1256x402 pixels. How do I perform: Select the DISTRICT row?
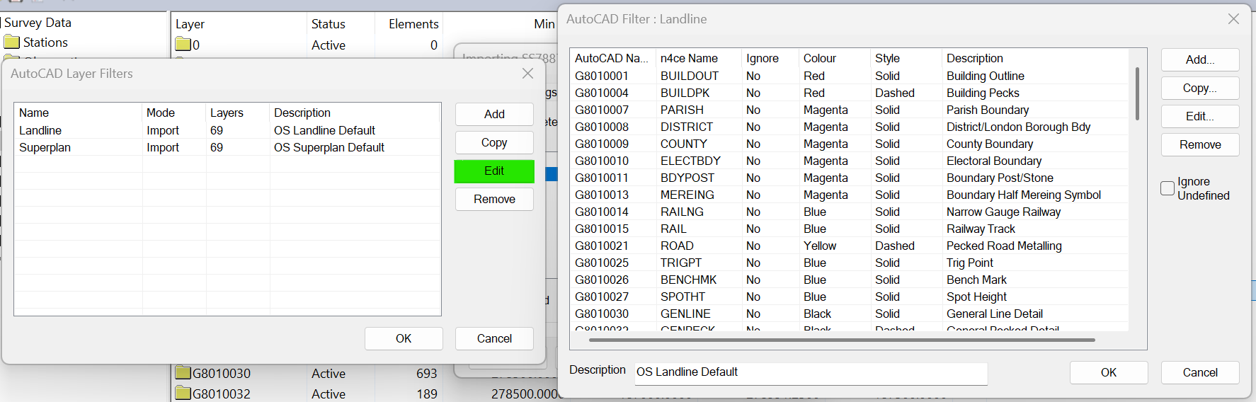coord(850,127)
